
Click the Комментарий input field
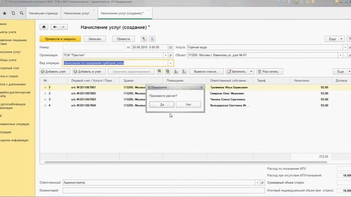pyautogui.click(x=163, y=190)
